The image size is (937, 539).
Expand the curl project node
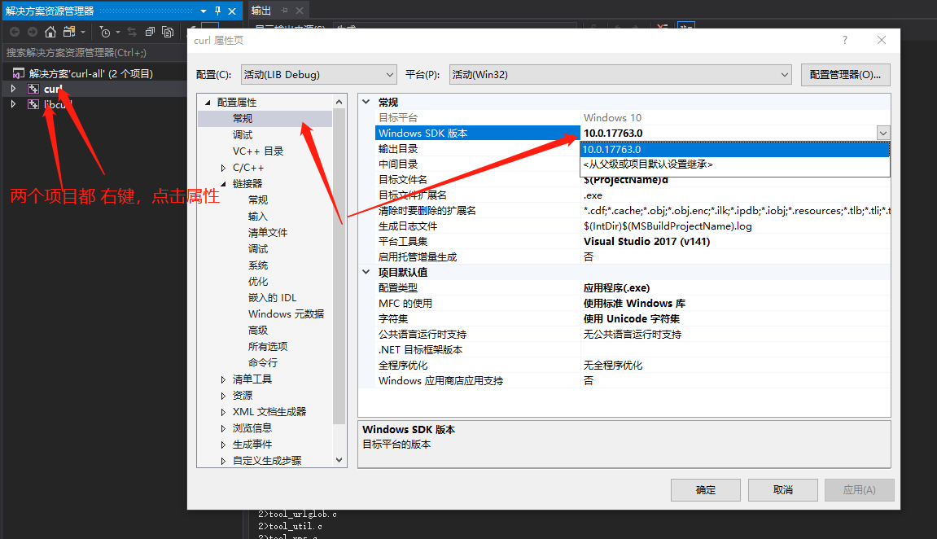click(13, 89)
